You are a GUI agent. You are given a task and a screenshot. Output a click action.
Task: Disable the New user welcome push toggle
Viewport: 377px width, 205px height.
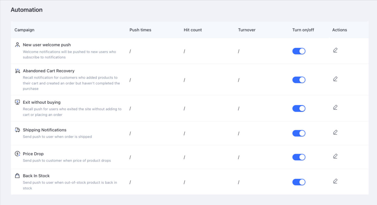[x=299, y=51]
